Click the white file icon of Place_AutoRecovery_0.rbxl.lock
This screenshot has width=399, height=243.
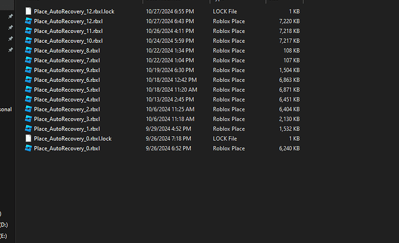[x=28, y=139]
